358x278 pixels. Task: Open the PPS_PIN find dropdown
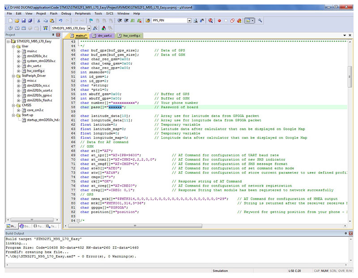[x=189, y=21]
